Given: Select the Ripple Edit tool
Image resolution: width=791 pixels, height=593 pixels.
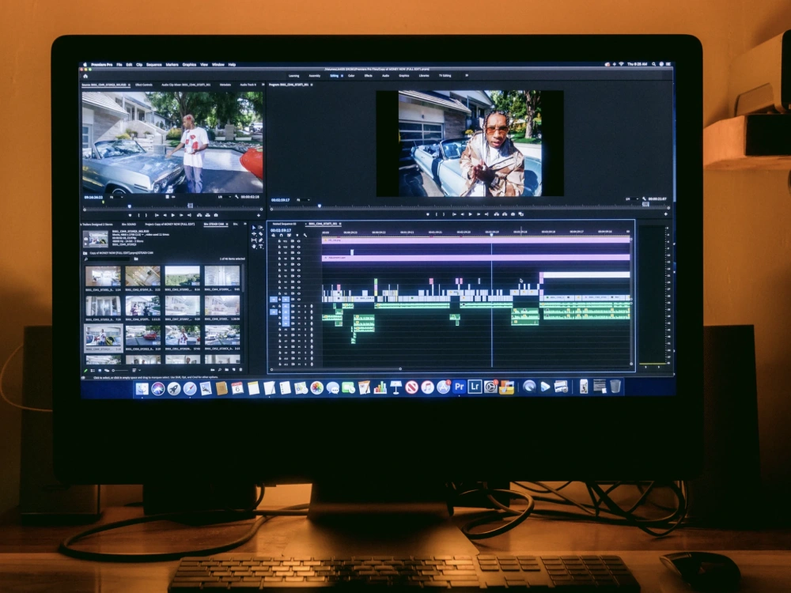Looking at the screenshot, I should click(x=254, y=234).
